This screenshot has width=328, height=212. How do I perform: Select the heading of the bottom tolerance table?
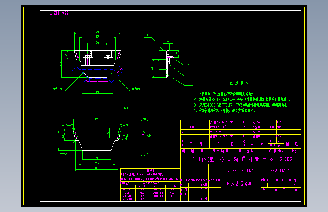[150, 171]
